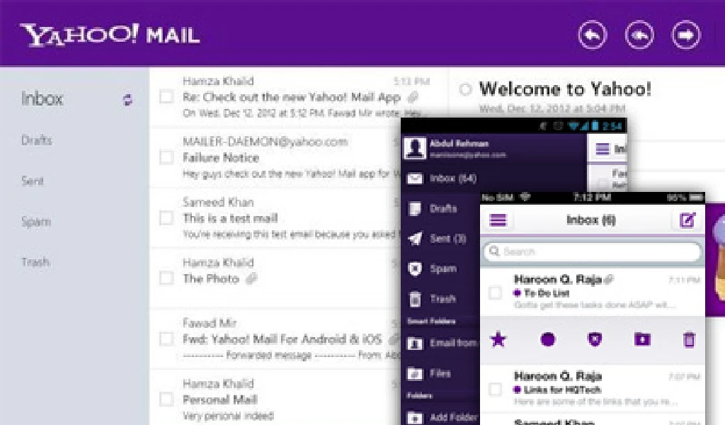Tap the Trash bin icon in Android menu
Viewport: 725px width, 425px height.
point(415,299)
